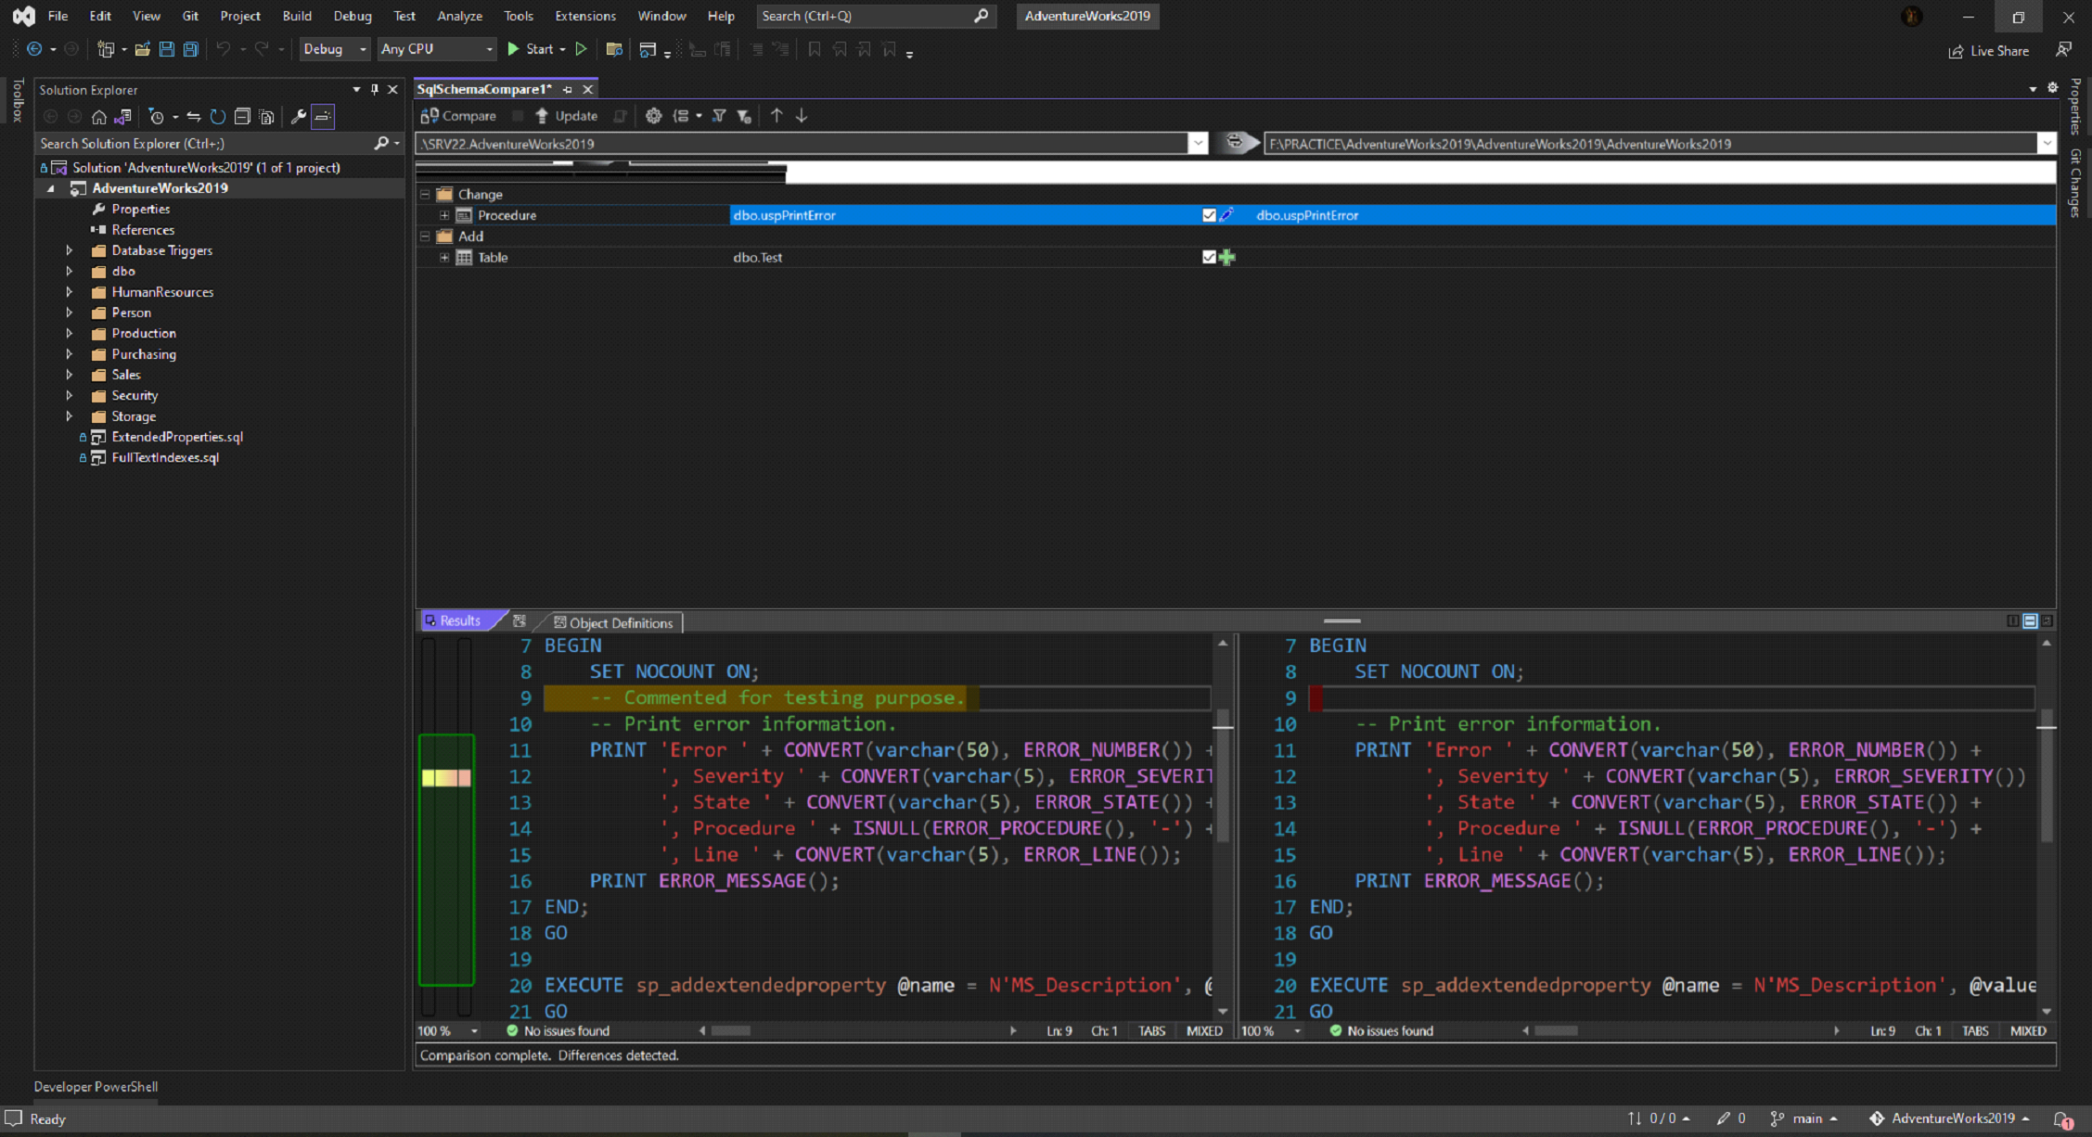The height and width of the screenshot is (1137, 2092).
Task: Open Git Changes from the right sidebar
Action: pos(2073,185)
